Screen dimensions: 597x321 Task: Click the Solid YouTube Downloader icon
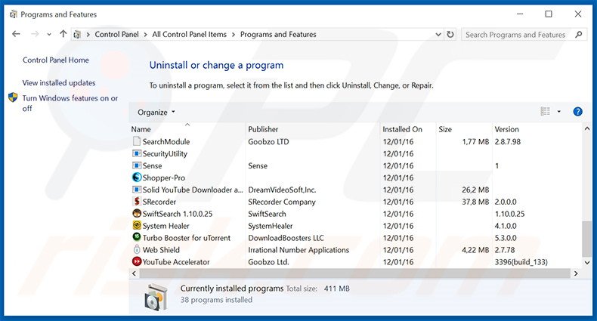click(x=136, y=190)
